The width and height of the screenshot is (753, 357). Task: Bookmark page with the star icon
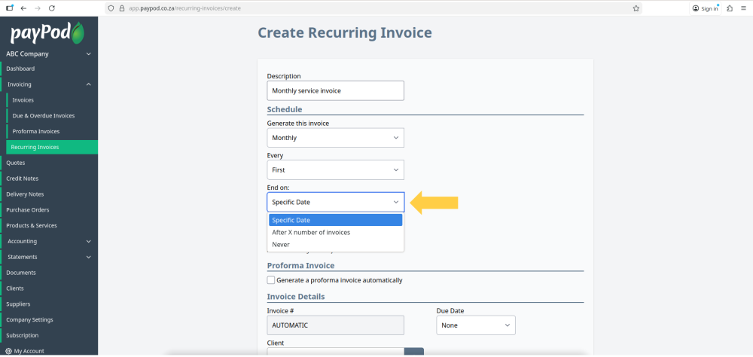(x=636, y=8)
